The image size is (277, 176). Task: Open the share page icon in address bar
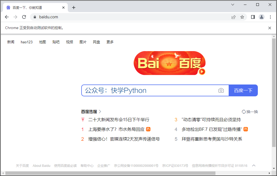tap(234, 17)
